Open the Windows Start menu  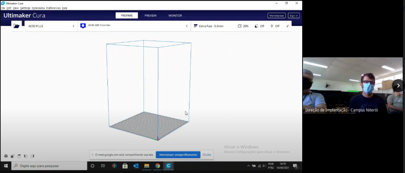[6, 166]
